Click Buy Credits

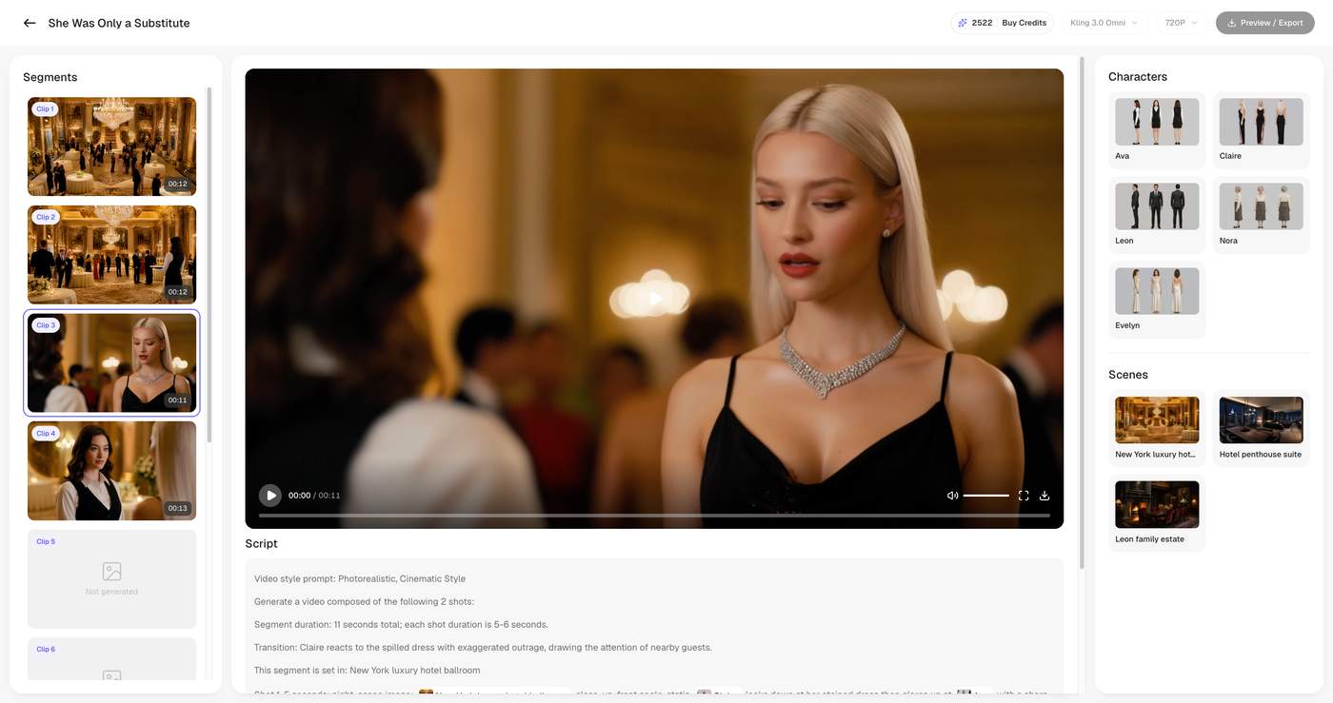point(1024,23)
